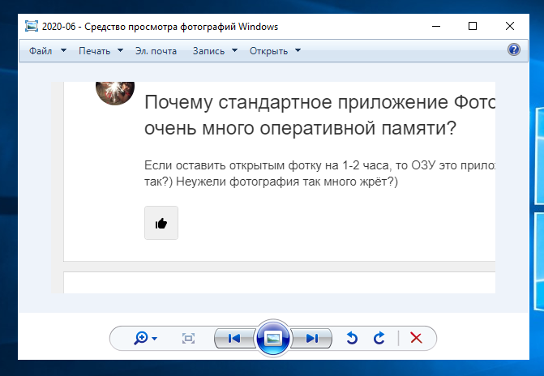Rotate the photo counterclockwise
The image size is (544, 376).
pyautogui.click(x=352, y=338)
